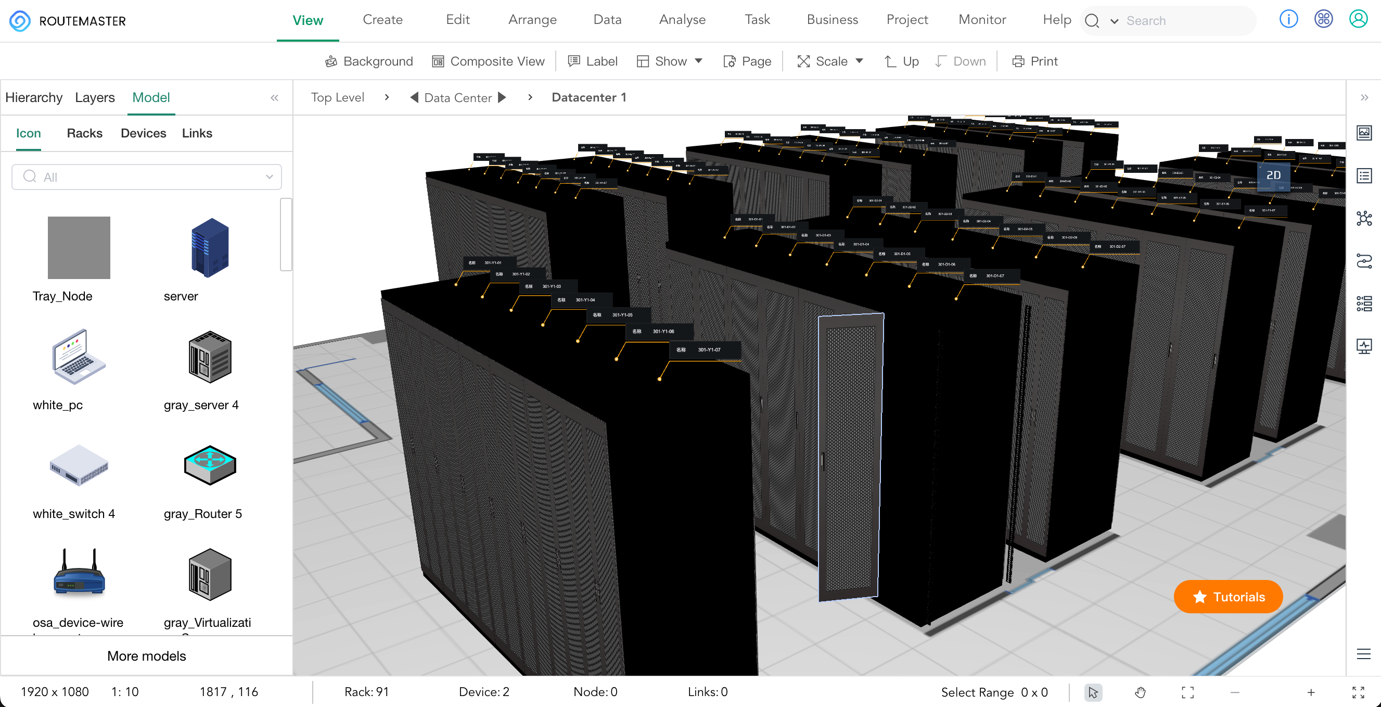Open the Scale dropdown
Viewport: 1381px width, 707px height.
pyautogui.click(x=829, y=61)
